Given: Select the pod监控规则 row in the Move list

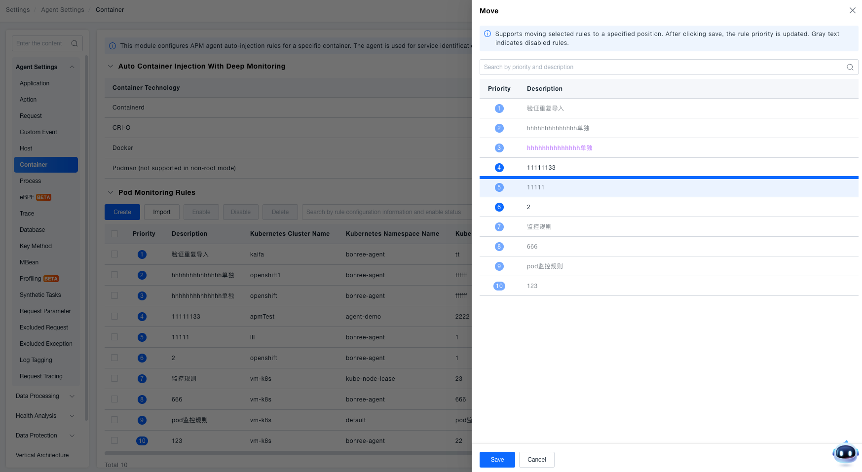Looking at the screenshot, I should [669, 266].
